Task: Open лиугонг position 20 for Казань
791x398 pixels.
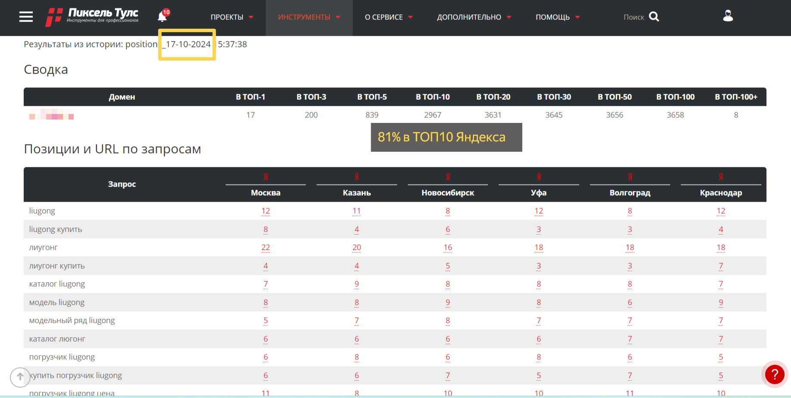Action: pos(357,248)
